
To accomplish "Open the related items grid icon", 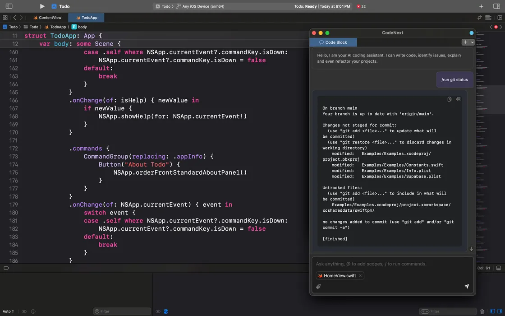I will 5,18.
